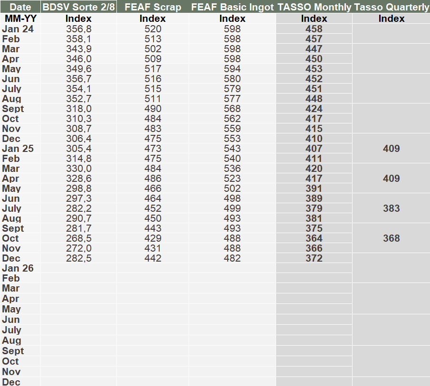Select the Date column header
The image size is (430, 386).
(20, 7)
